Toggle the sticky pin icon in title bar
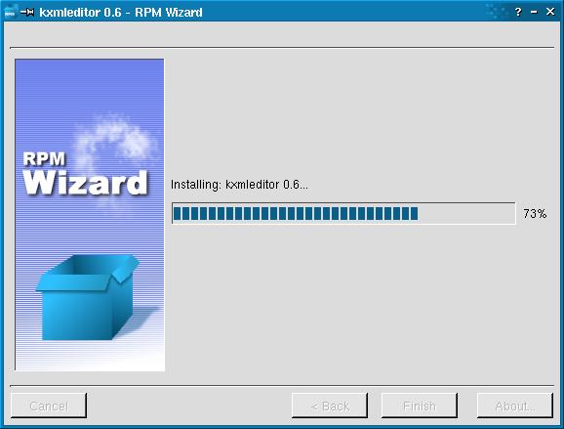This screenshot has height=429, width=564. [x=27, y=12]
